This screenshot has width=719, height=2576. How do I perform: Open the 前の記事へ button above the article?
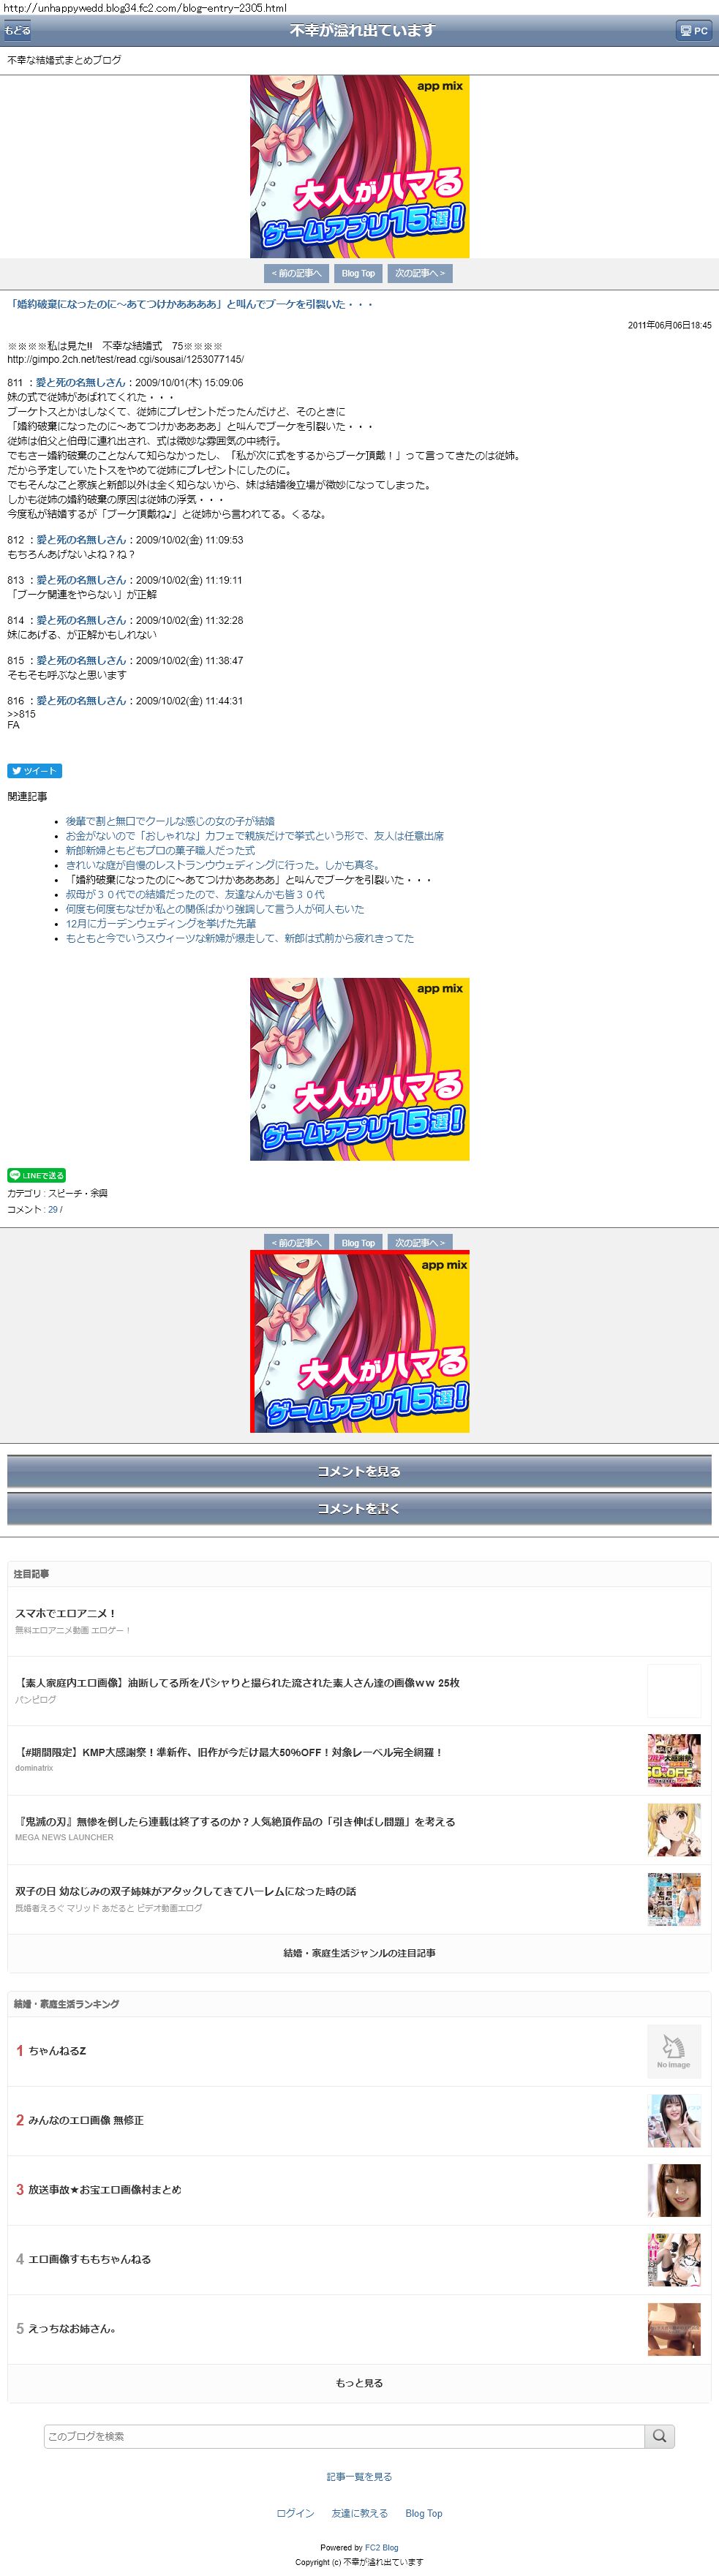(x=296, y=273)
